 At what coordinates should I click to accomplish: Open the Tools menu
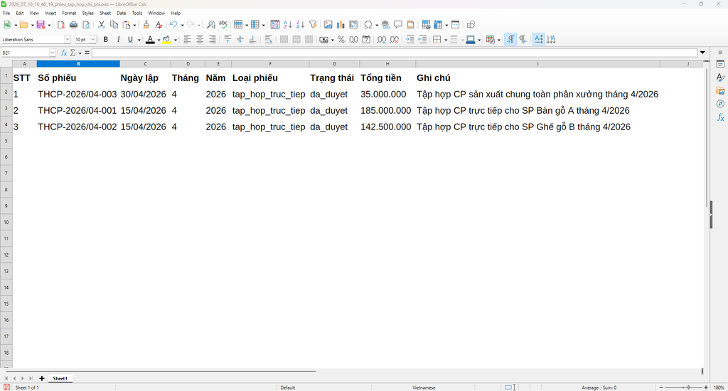point(137,13)
